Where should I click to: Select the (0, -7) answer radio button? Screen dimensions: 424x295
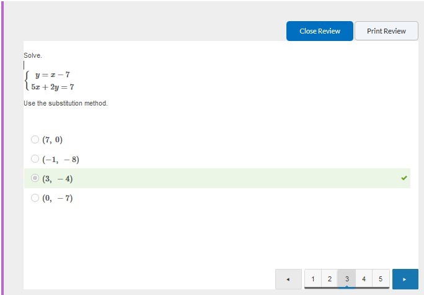coord(35,198)
